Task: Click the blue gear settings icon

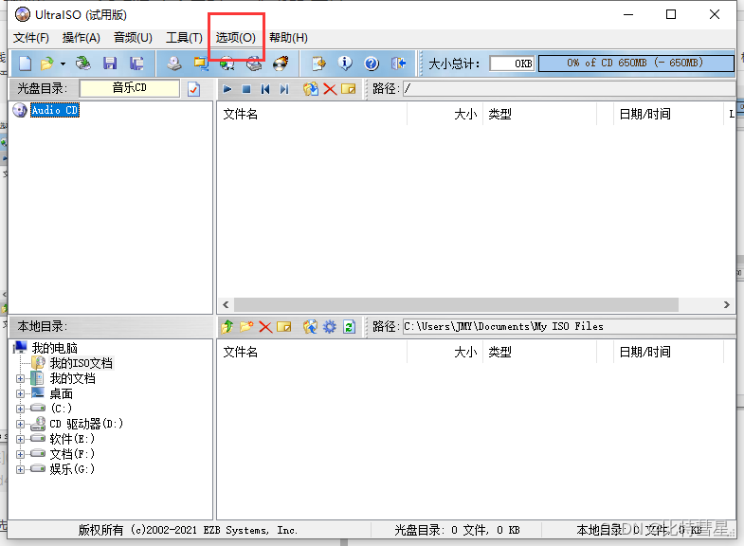Action: (329, 327)
